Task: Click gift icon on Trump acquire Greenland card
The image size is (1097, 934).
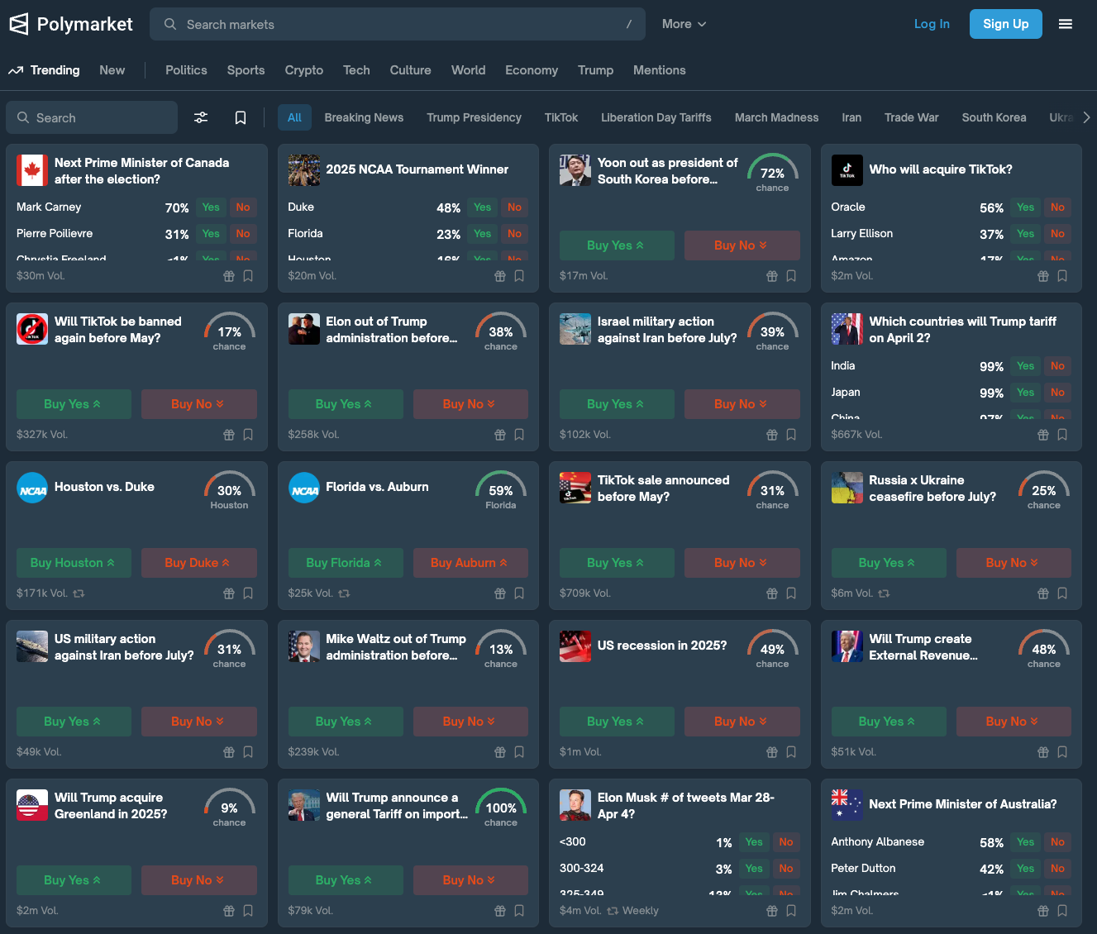Action: tap(229, 911)
